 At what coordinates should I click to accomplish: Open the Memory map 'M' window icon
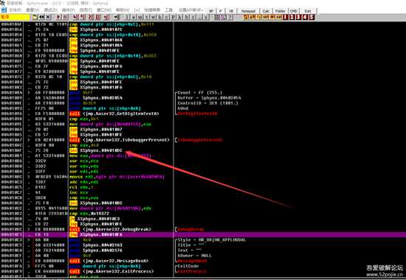click(140, 18)
